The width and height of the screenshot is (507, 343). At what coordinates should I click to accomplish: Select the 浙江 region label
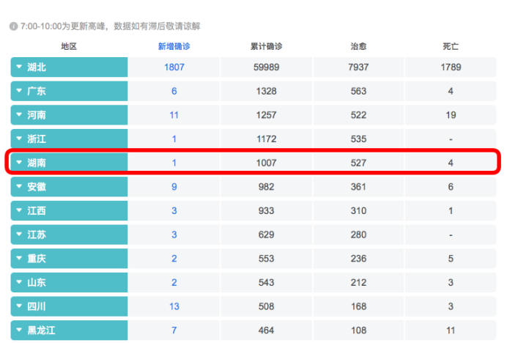(37, 139)
